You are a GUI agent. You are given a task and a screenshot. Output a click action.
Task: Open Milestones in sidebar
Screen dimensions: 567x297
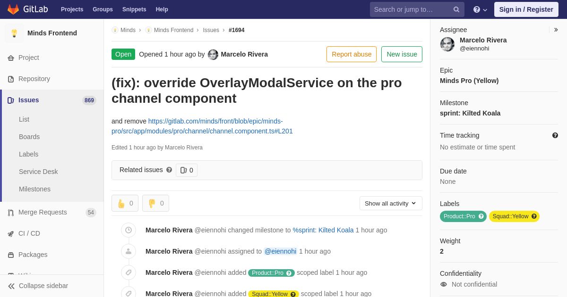(x=34, y=189)
